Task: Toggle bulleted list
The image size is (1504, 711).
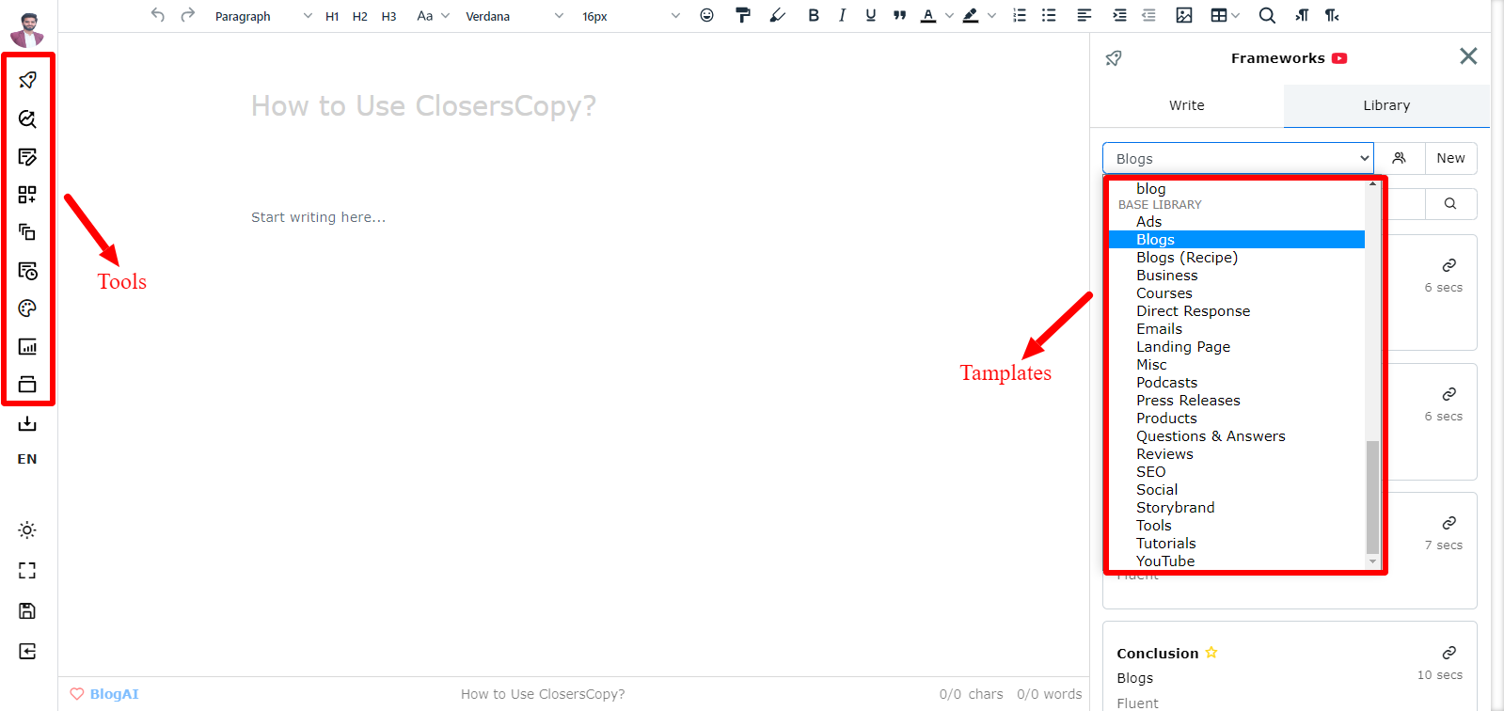Action: (1049, 15)
